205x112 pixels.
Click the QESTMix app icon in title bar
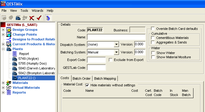[3, 4]
